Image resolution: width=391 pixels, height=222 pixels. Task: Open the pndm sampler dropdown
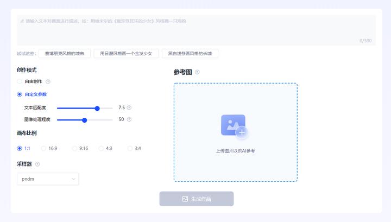48,179
